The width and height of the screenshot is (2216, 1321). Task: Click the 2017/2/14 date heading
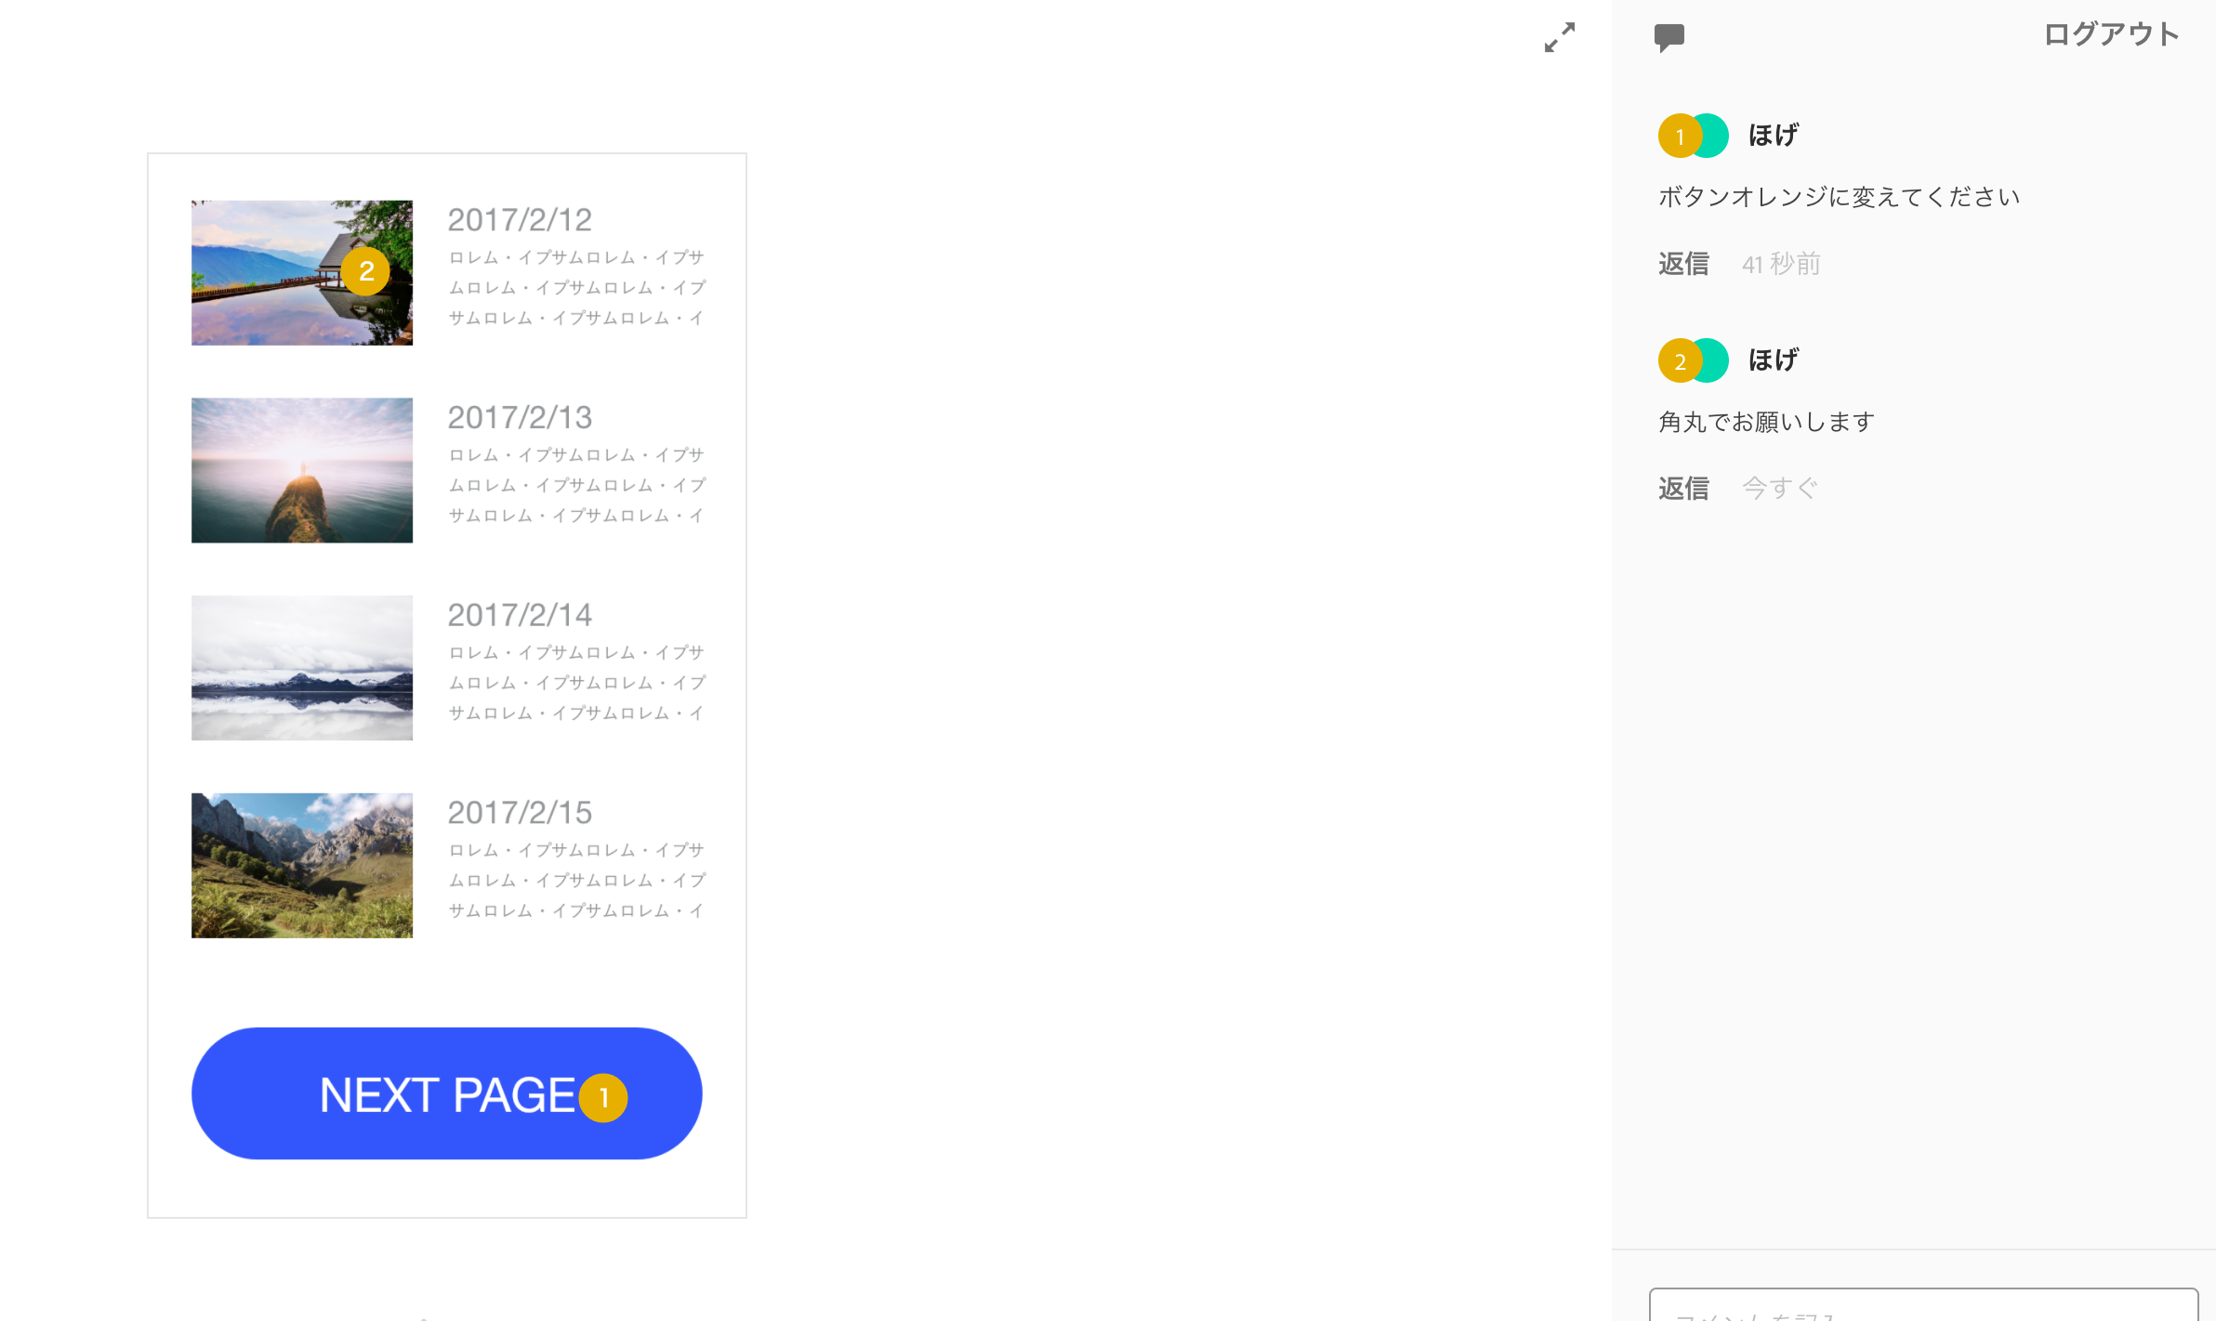click(520, 615)
